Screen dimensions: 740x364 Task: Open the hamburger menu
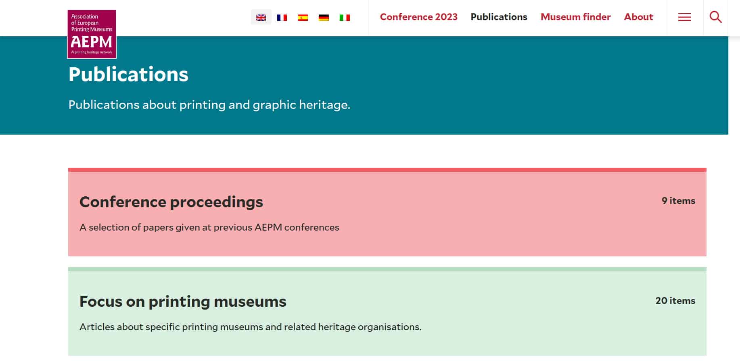(684, 17)
